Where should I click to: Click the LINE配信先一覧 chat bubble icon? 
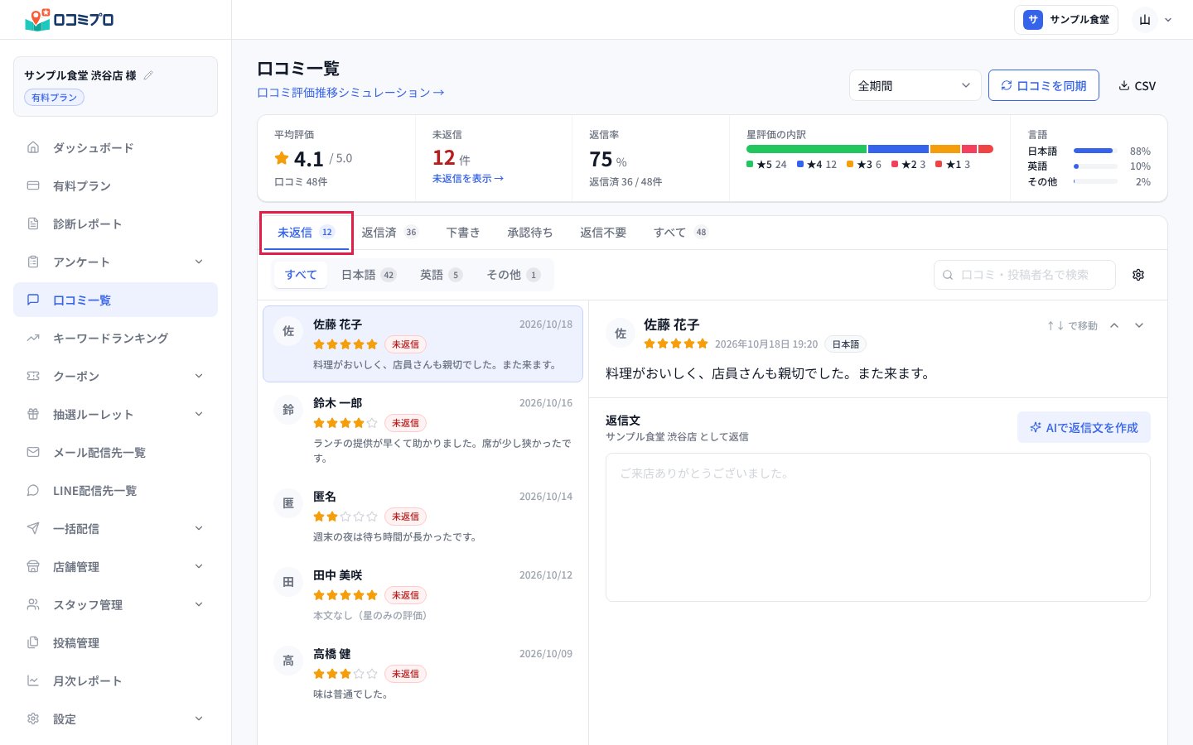point(33,490)
